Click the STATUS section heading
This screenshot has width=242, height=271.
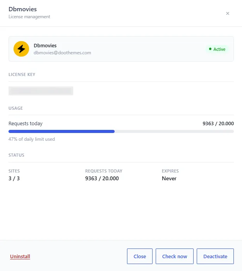click(x=16, y=155)
